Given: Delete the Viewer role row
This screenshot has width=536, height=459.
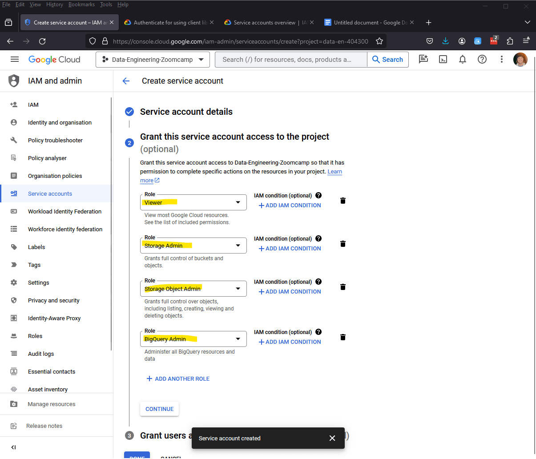Looking at the screenshot, I should [x=343, y=201].
